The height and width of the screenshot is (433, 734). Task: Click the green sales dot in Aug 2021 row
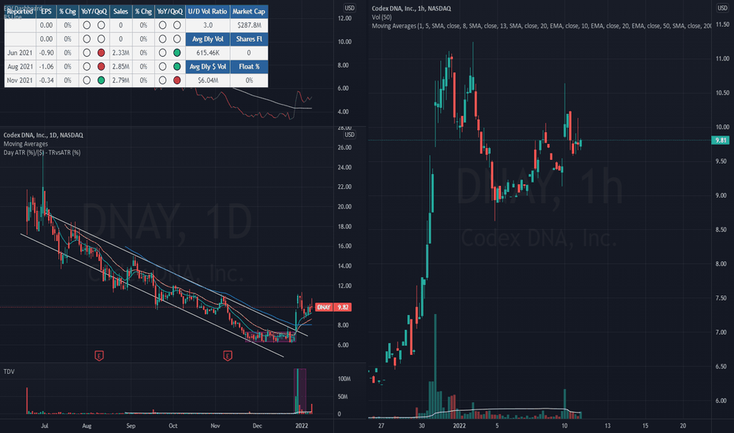click(x=177, y=66)
